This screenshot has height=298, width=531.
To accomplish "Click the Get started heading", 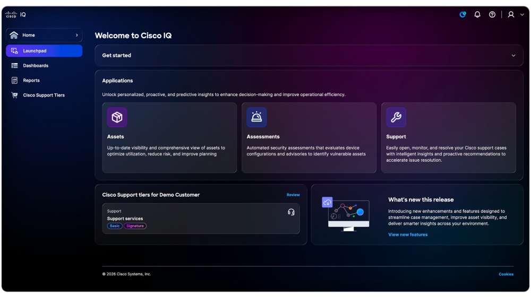I will [x=116, y=56].
